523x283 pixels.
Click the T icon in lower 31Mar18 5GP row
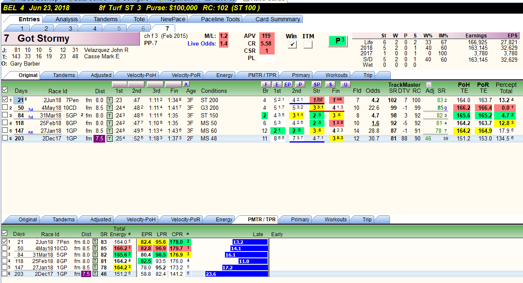[x=95, y=254]
